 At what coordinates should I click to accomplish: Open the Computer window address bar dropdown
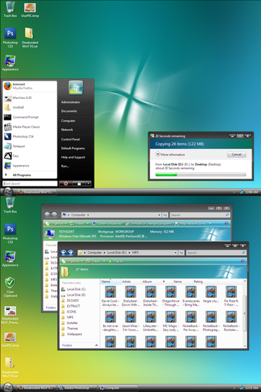coord(159,215)
